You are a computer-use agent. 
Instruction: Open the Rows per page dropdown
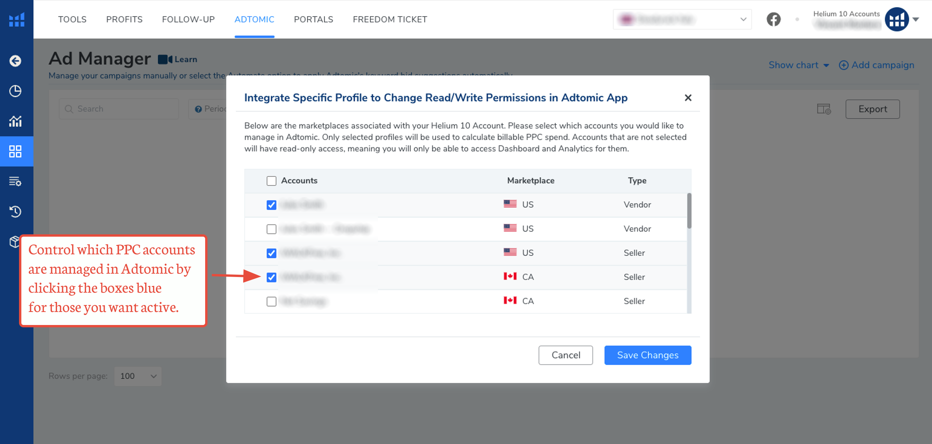tap(138, 376)
